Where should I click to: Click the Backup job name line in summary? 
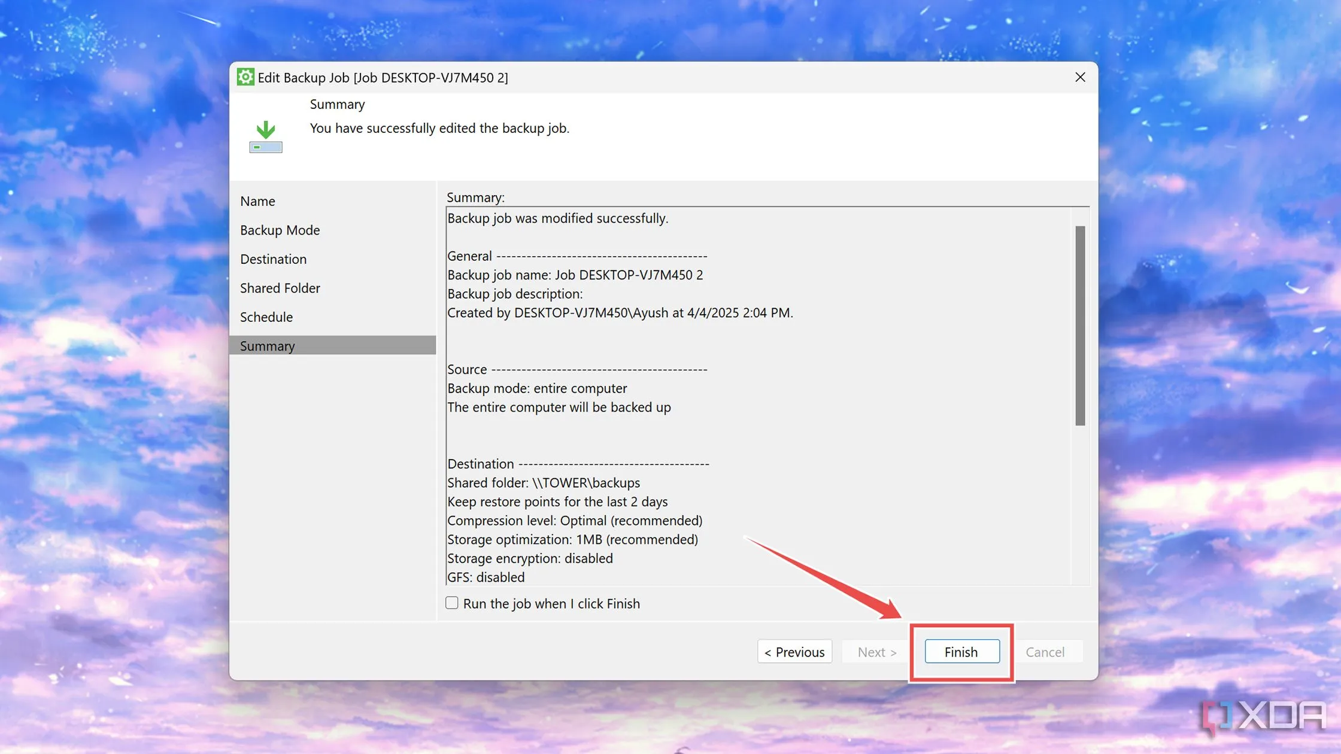click(575, 275)
